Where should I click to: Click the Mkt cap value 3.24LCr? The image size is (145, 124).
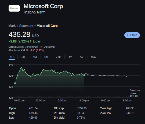(82, 108)
